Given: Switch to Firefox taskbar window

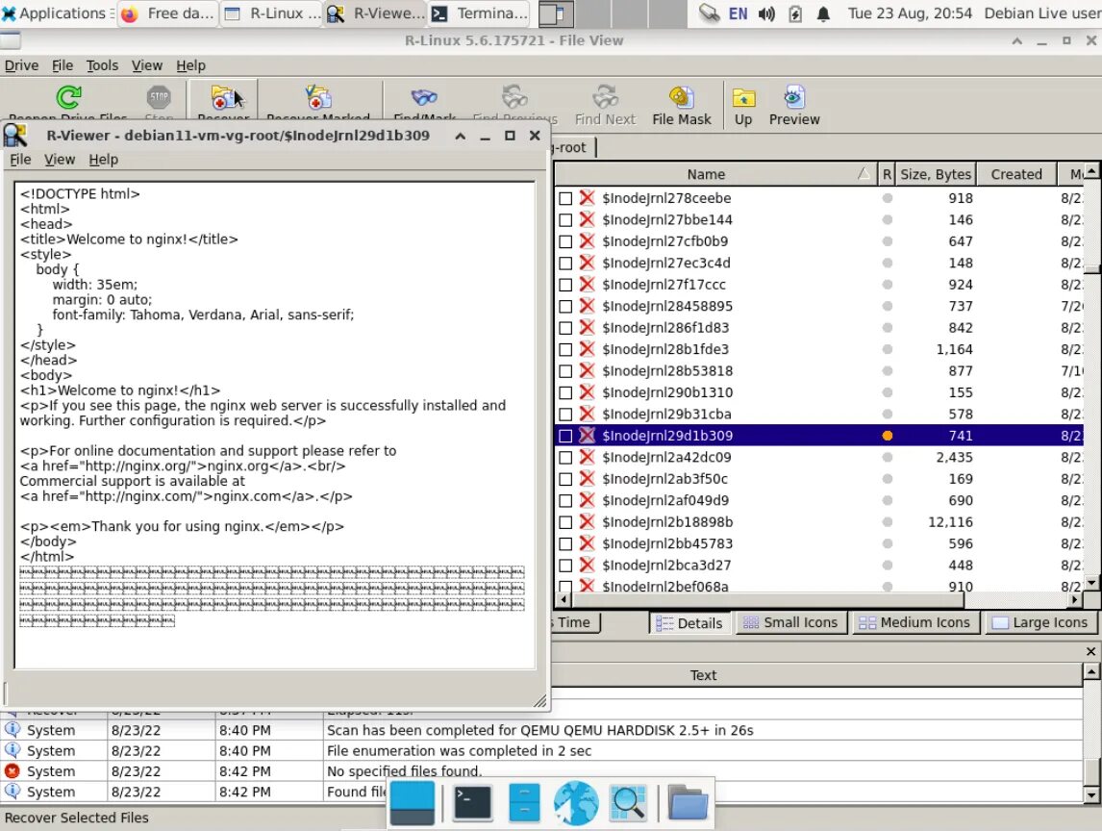Looking at the screenshot, I should [x=167, y=13].
